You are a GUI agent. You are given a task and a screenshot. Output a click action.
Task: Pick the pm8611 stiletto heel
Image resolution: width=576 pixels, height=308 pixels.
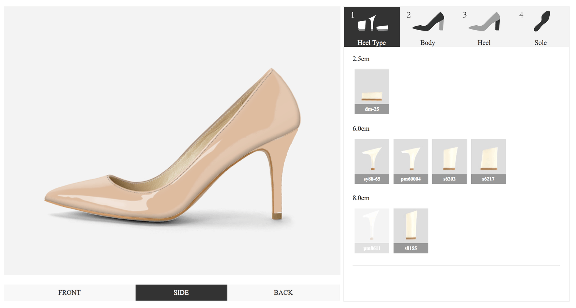372,231
